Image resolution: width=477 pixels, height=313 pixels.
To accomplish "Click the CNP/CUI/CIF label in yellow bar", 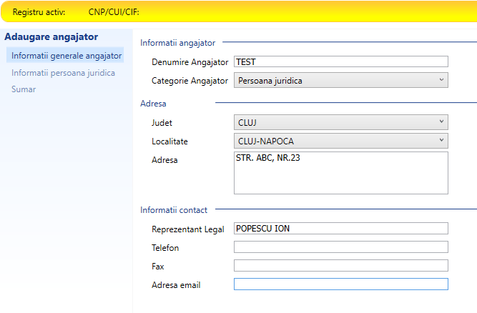I will (x=114, y=12).
